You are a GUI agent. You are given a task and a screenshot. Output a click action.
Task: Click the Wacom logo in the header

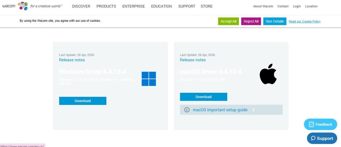(15, 6)
